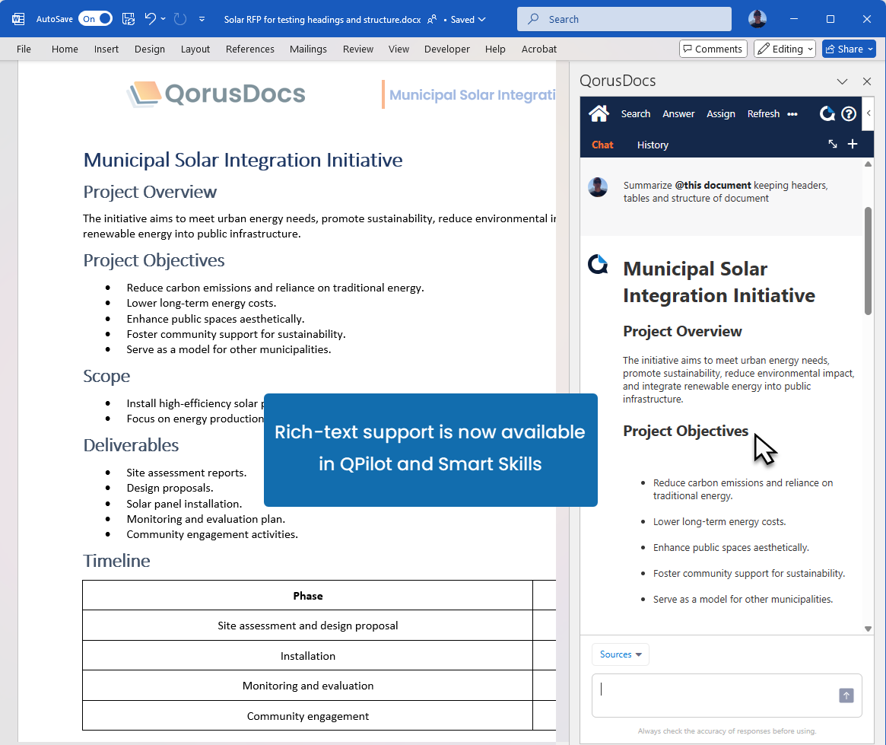Click the QorusDocs logo in document header
This screenshot has width=886, height=745.
pyautogui.click(x=216, y=94)
